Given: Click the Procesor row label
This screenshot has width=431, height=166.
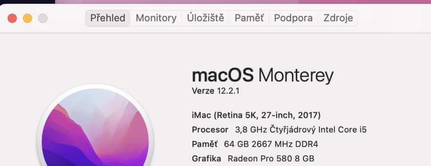Looking at the screenshot, I should click(210, 129).
